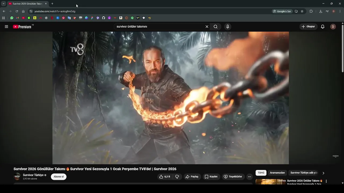The width and height of the screenshot is (344, 193).
Task: Open the Chrome profile avatar
Action: pyautogui.click(x=334, y=11)
